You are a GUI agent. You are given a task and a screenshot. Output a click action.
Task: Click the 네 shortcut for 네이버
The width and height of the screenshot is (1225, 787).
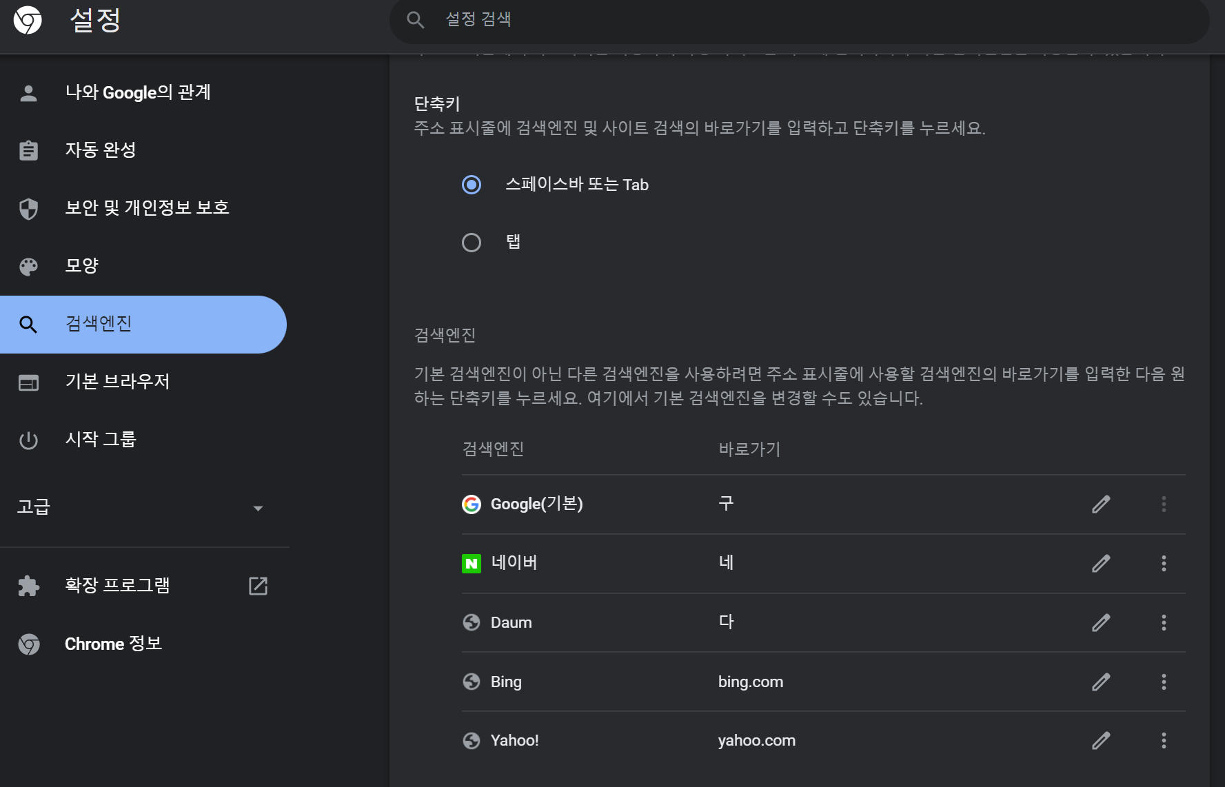(726, 563)
